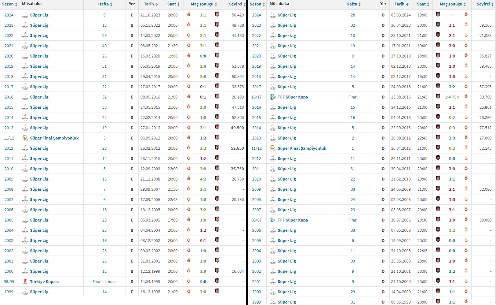This screenshot has height=305, width=496.
Task: Open 4:2 score link for 21.12.2008 match
Action: point(203,179)
